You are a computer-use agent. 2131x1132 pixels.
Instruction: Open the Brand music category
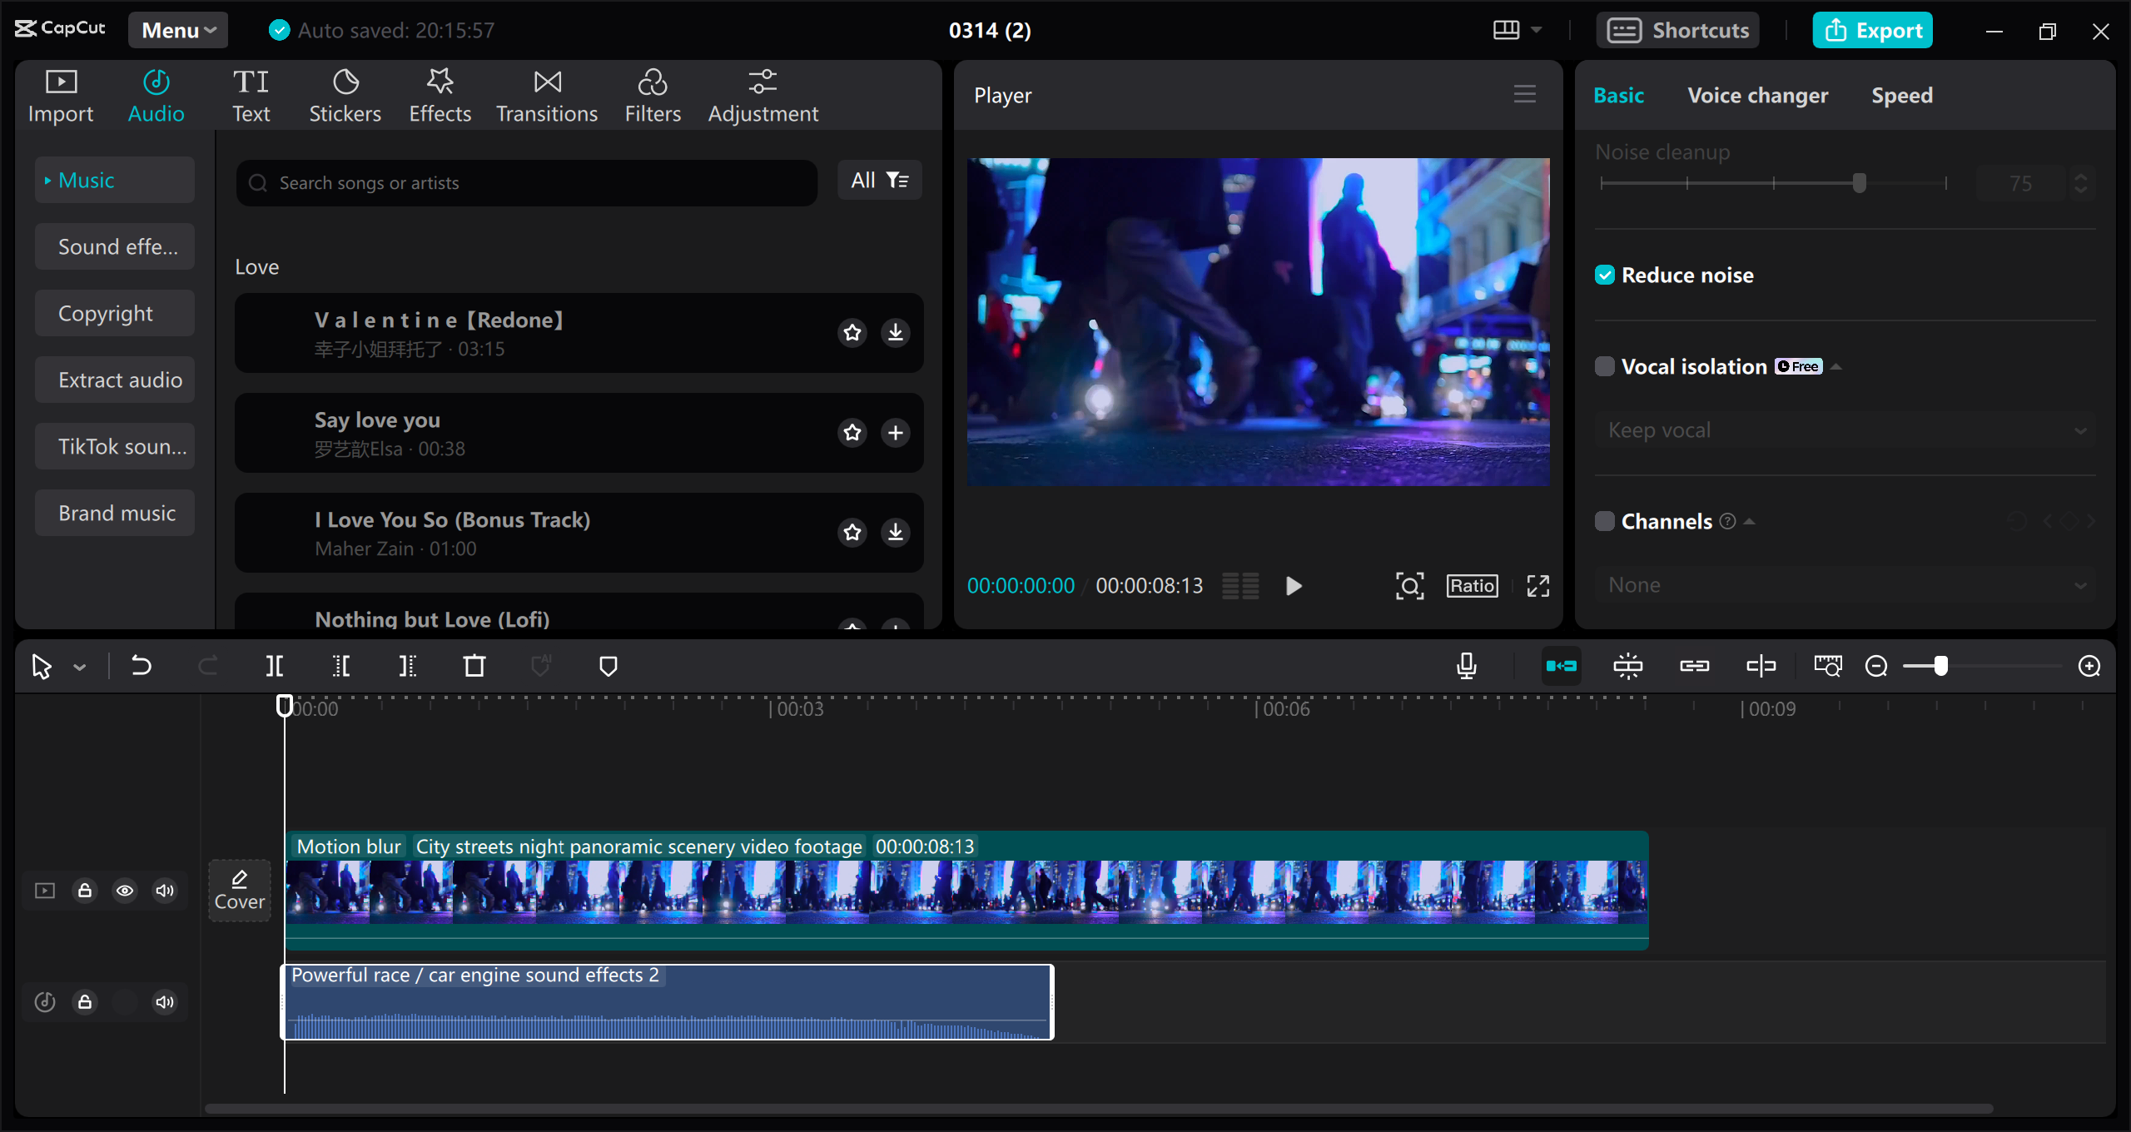coord(115,513)
